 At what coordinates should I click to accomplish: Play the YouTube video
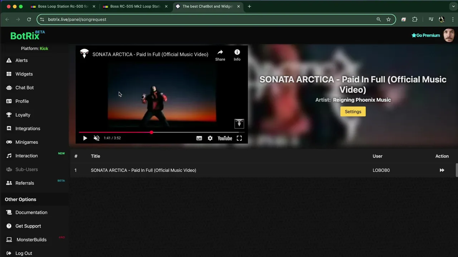pyautogui.click(x=85, y=138)
